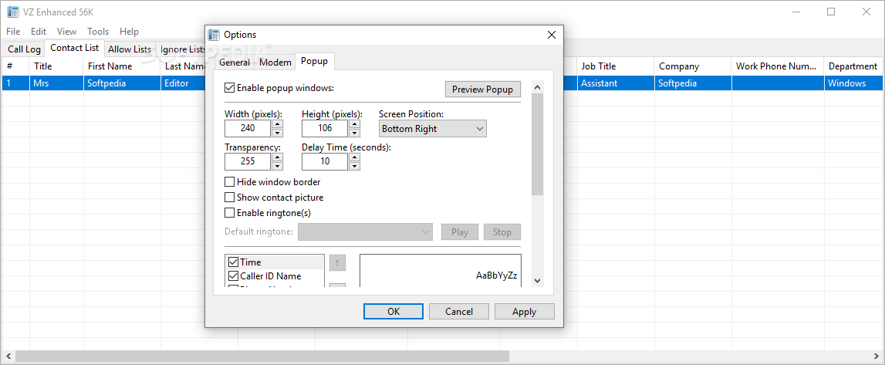The height and width of the screenshot is (365, 885).
Task: Open the Help menu
Action: point(130,32)
